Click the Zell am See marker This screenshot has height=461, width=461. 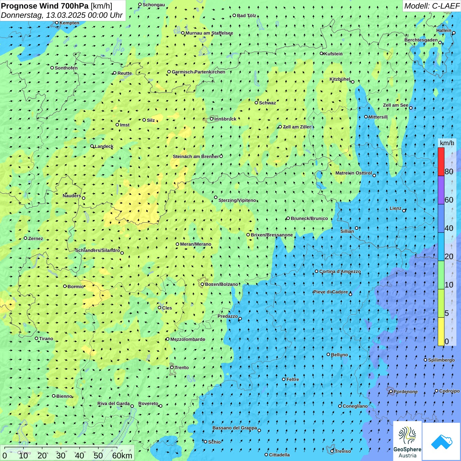pos(411,108)
